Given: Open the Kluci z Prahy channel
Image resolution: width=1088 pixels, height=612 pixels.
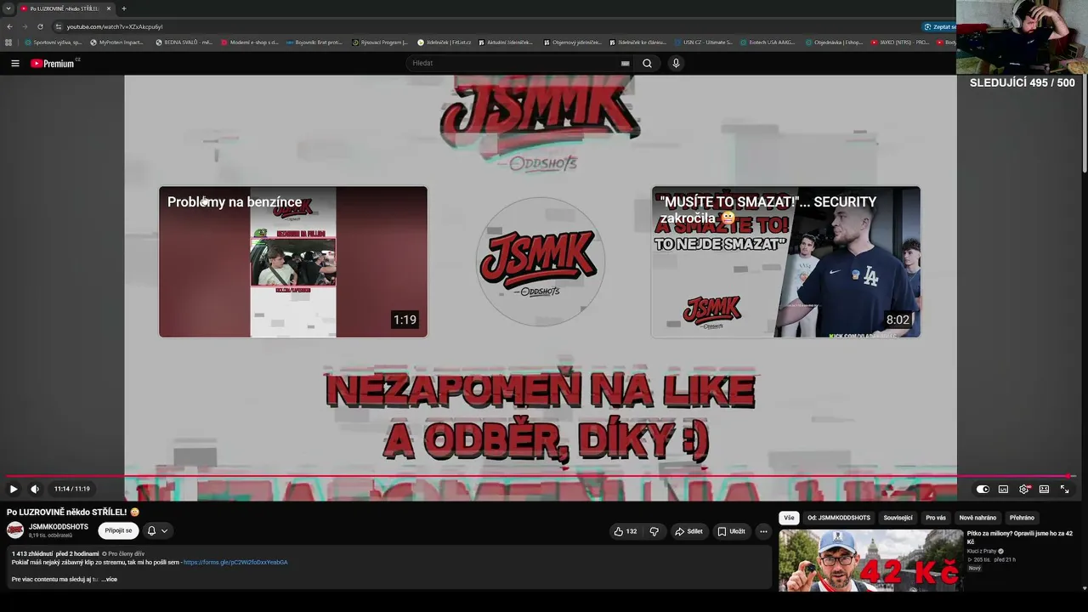Looking at the screenshot, I should (983, 551).
